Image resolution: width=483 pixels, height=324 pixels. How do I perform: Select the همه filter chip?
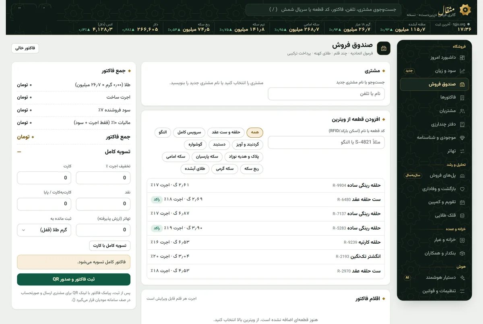[255, 132]
